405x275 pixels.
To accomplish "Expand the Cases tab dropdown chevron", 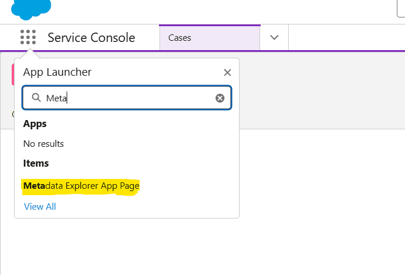I will 274,38.
